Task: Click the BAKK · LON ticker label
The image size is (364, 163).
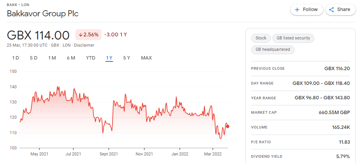Action: point(18,5)
